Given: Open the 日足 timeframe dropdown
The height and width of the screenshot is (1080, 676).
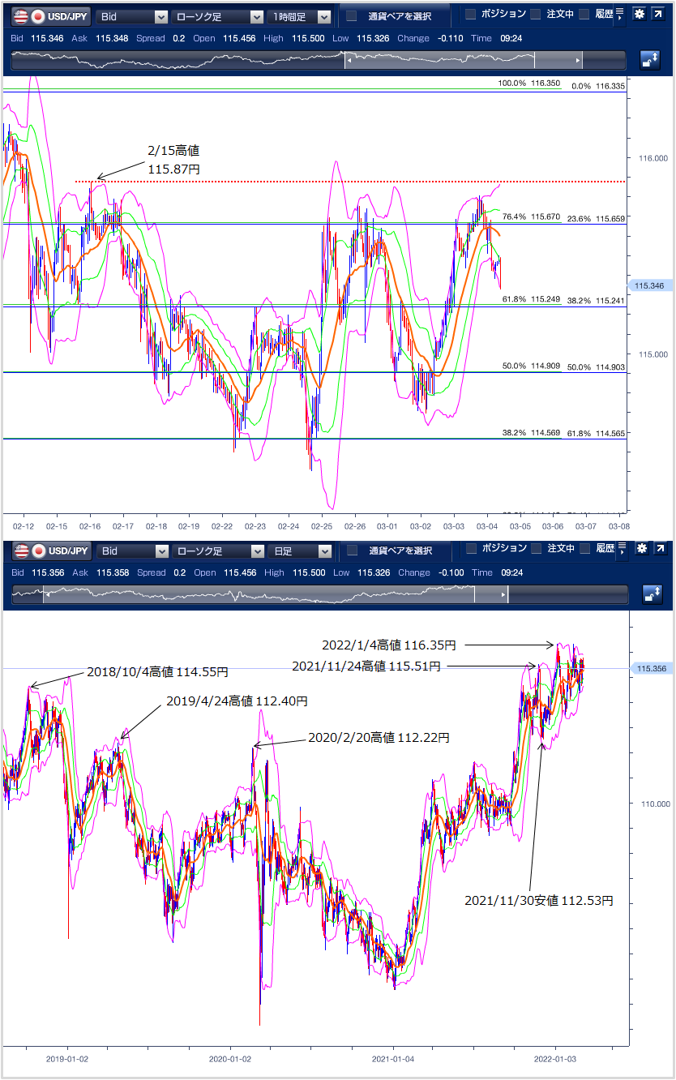Looking at the screenshot, I should coord(300,551).
